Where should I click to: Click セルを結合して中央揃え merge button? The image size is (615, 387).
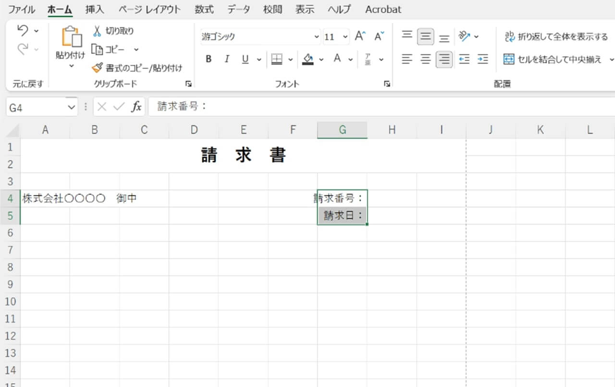(x=553, y=59)
